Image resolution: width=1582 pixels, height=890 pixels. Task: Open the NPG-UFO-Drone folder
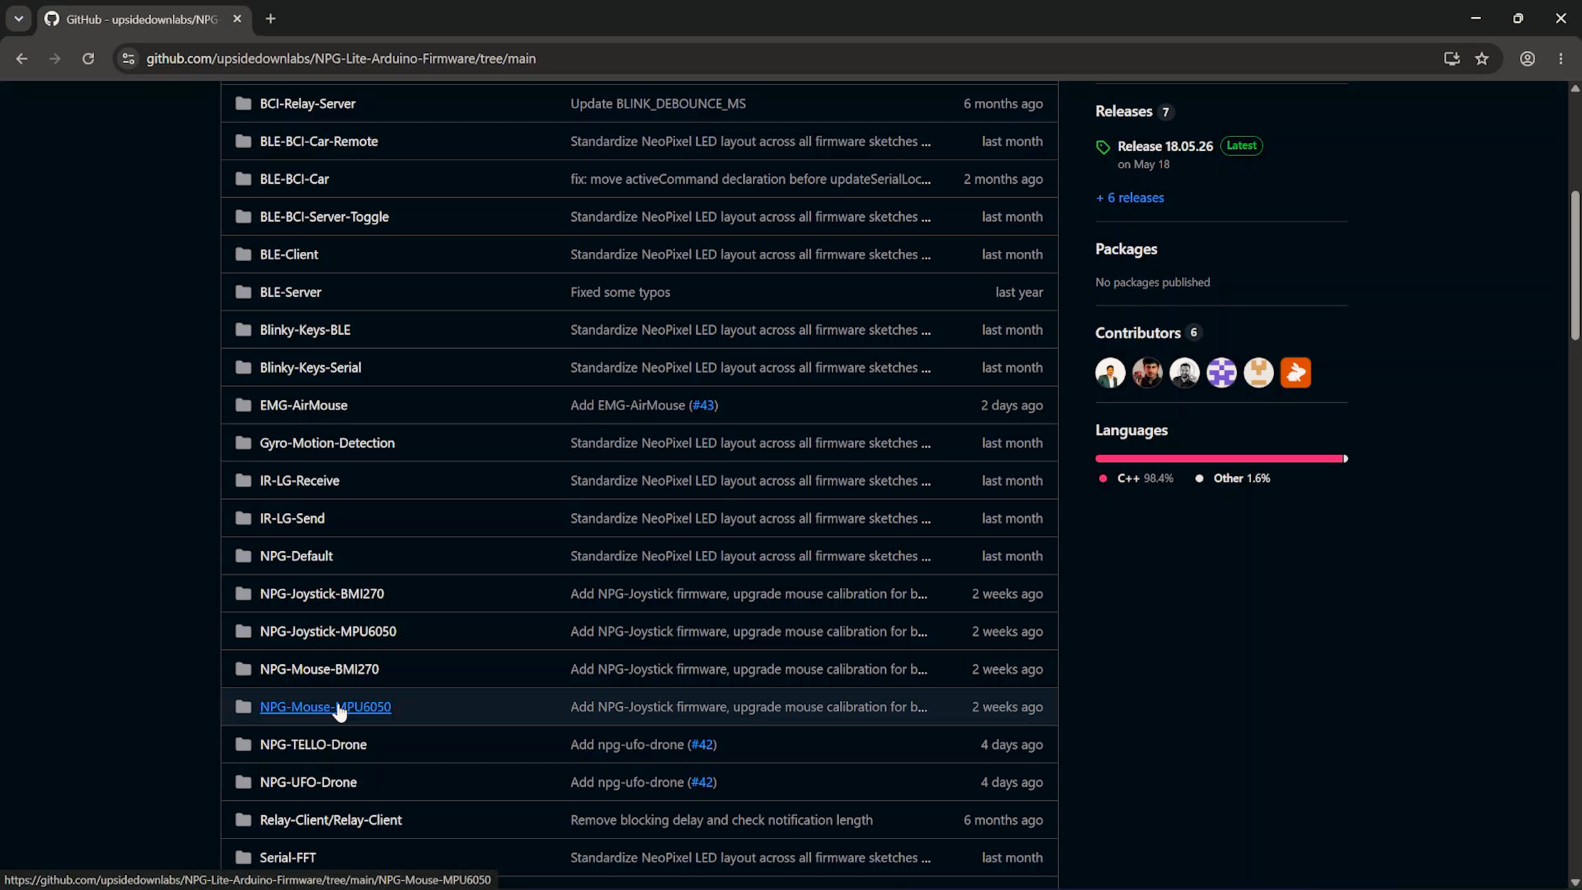[x=308, y=782]
